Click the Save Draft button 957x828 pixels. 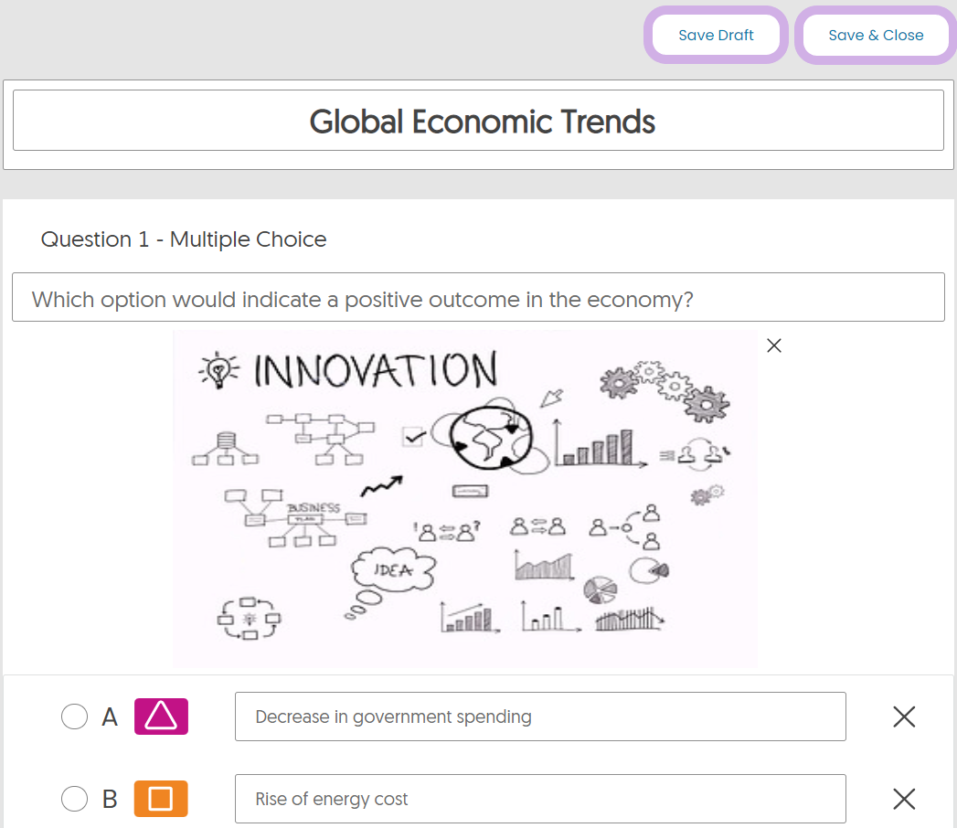click(x=716, y=36)
